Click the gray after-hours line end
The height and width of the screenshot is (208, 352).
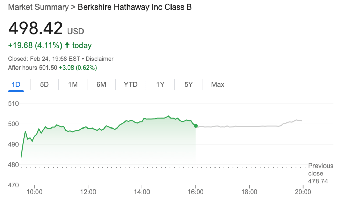coord(301,121)
